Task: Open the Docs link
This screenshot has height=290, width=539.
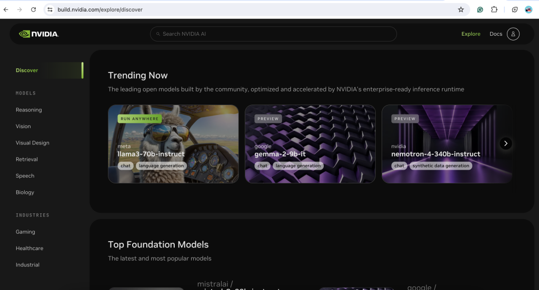Action: coord(496,34)
